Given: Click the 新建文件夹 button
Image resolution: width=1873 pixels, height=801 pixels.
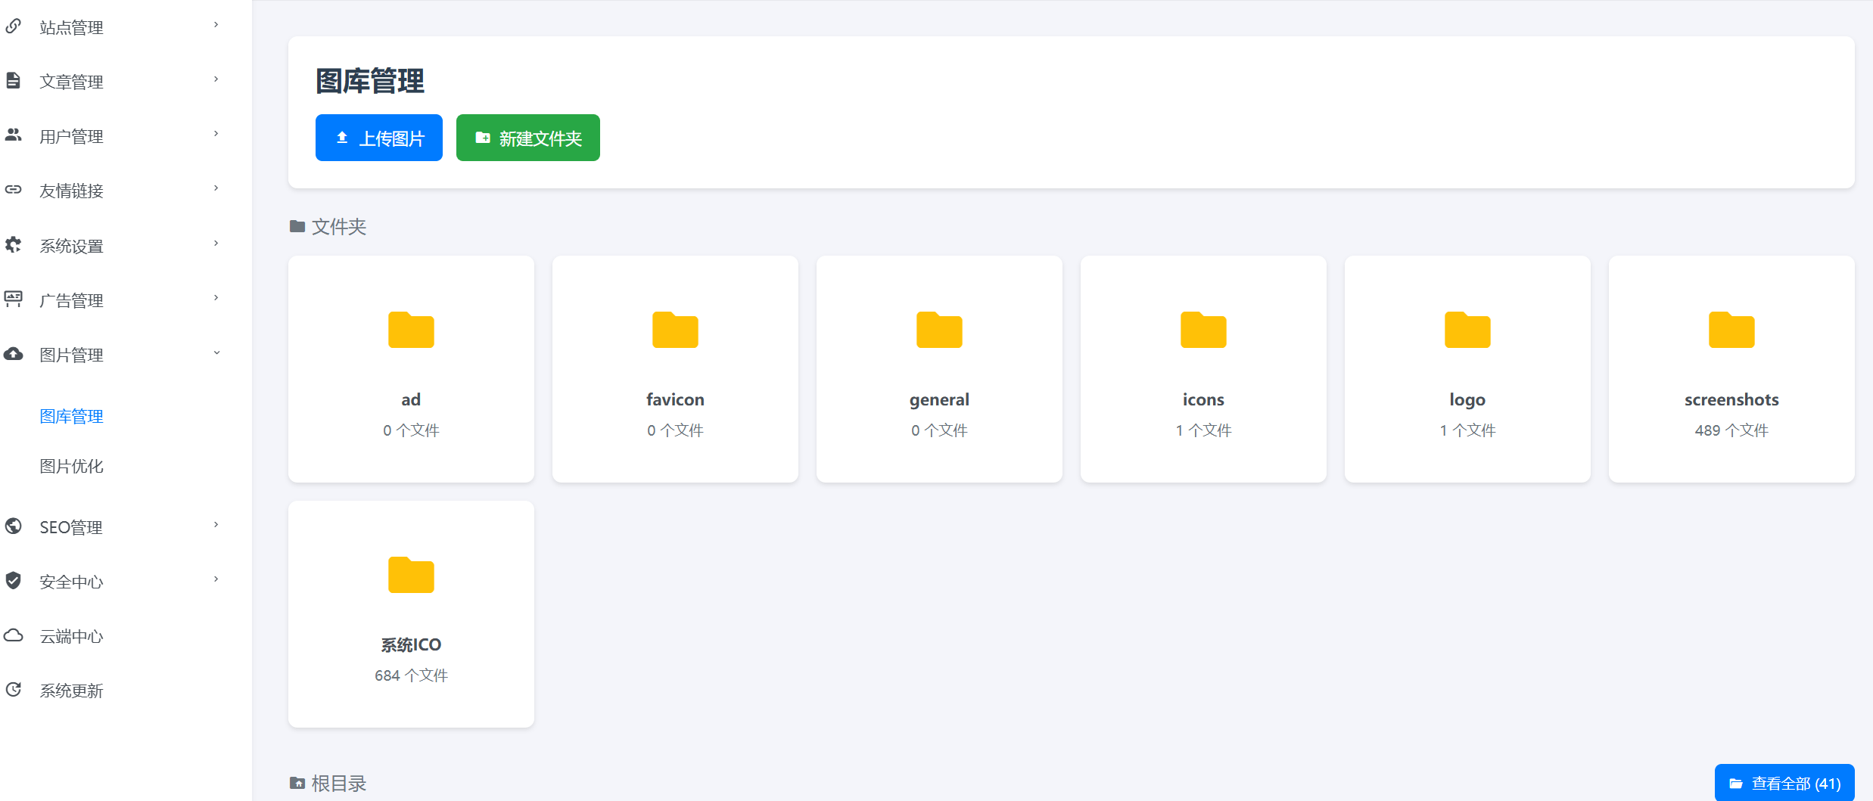Looking at the screenshot, I should [x=528, y=138].
